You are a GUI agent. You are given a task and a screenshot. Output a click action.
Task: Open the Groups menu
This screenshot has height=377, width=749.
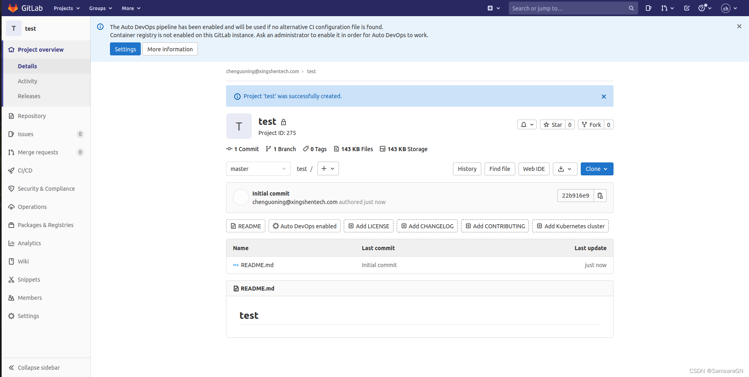pos(101,8)
